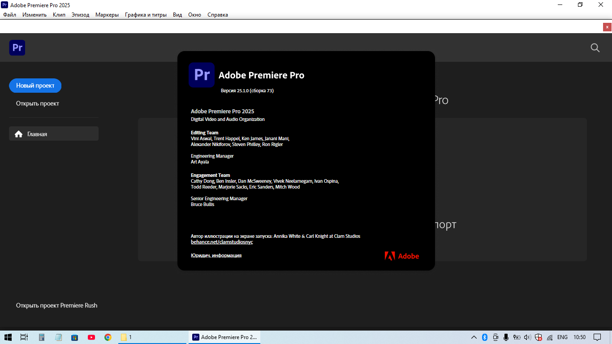This screenshot has width=612, height=344.
Task: Open the Маркеры menu
Action: click(107, 15)
